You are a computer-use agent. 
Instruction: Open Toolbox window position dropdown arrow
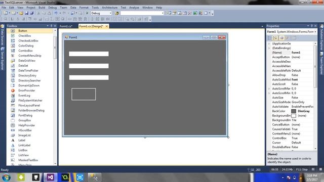click(x=48, y=26)
